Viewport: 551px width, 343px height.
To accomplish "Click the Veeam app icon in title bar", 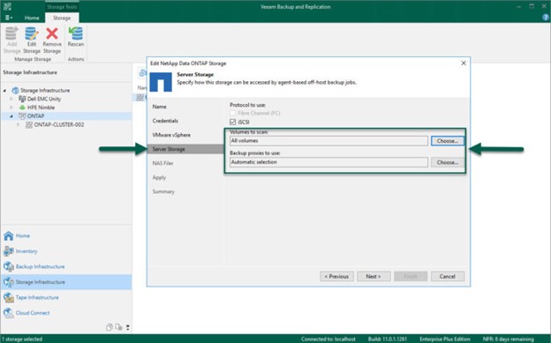I will pyautogui.click(x=7, y=6).
